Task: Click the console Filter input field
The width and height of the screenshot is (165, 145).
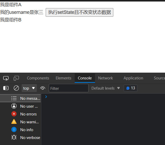Action: point(68,88)
